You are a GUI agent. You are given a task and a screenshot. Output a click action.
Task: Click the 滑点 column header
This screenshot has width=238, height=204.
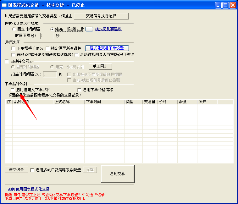click(187, 102)
